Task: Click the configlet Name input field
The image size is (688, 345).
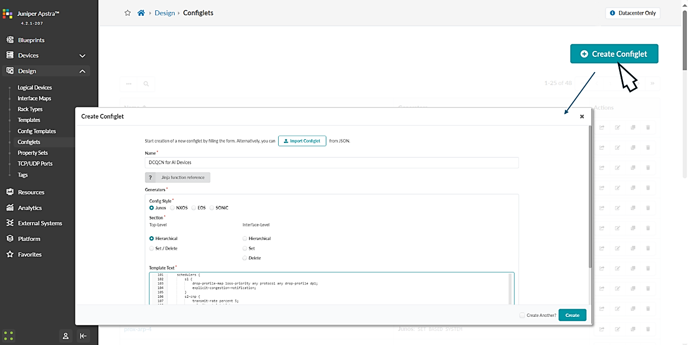Action: (332, 162)
